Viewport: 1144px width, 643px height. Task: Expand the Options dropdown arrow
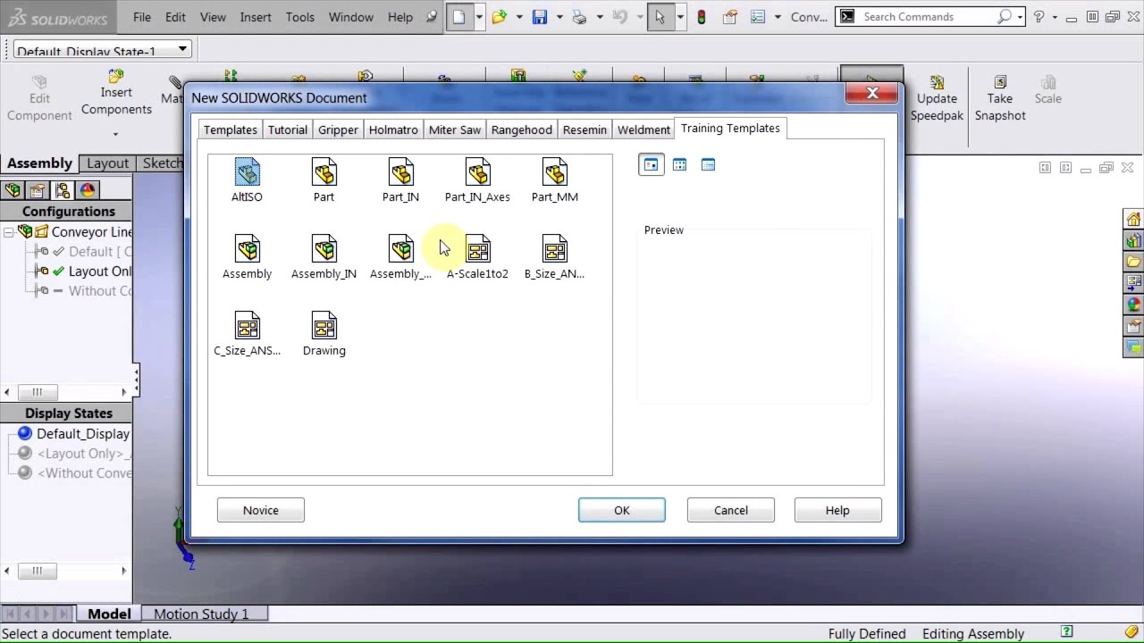(778, 17)
